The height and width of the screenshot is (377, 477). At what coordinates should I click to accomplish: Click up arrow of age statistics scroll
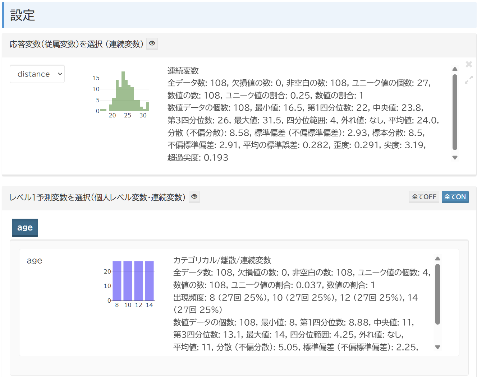(437, 259)
